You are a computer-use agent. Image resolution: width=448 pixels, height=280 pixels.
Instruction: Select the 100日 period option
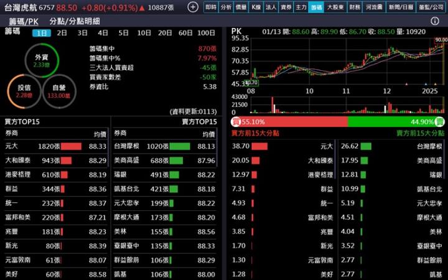[206, 33]
